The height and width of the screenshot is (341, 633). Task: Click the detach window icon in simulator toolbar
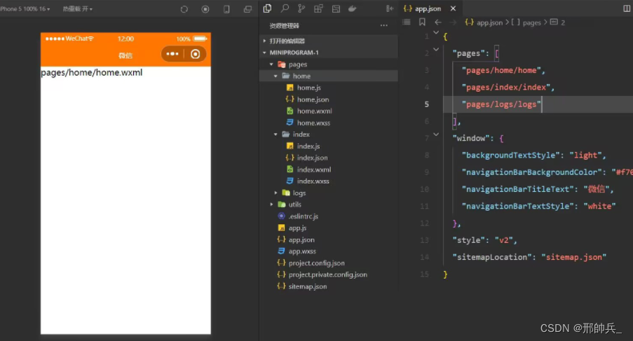tap(248, 9)
